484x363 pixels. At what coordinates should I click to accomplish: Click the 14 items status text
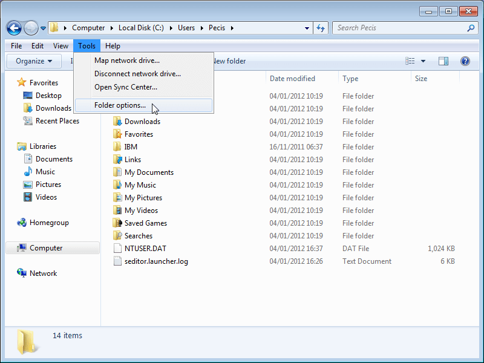67,336
